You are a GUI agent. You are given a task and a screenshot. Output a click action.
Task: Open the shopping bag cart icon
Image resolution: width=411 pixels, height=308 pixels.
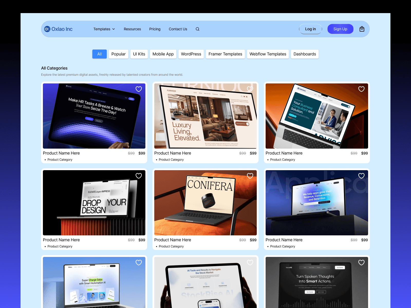[x=362, y=29]
